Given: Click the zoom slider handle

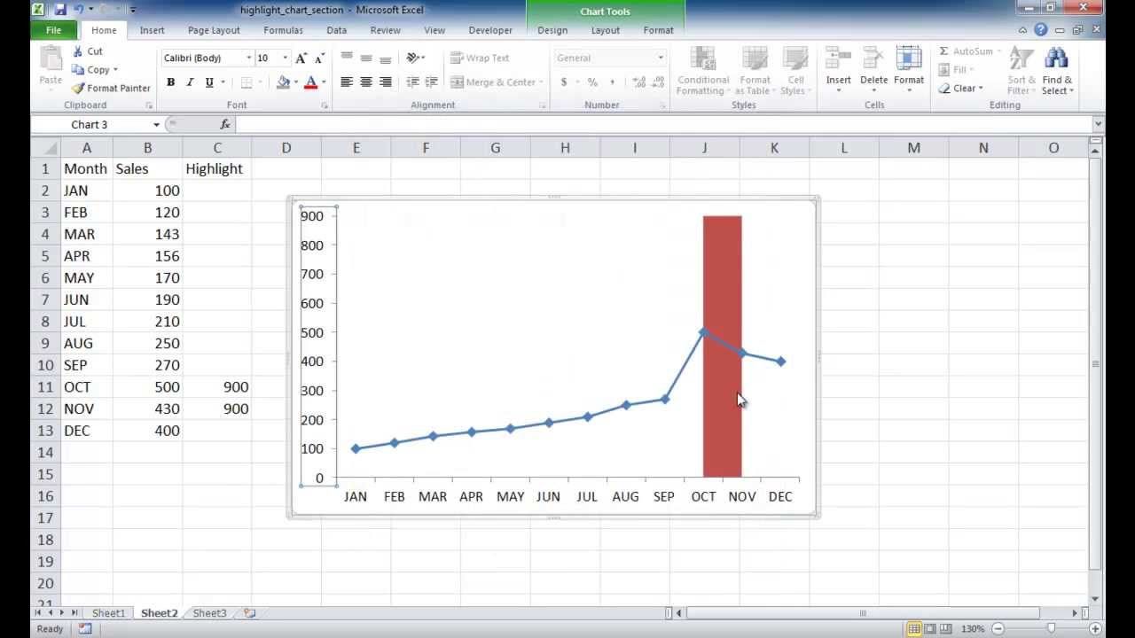Looking at the screenshot, I should tap(1052, 628).
